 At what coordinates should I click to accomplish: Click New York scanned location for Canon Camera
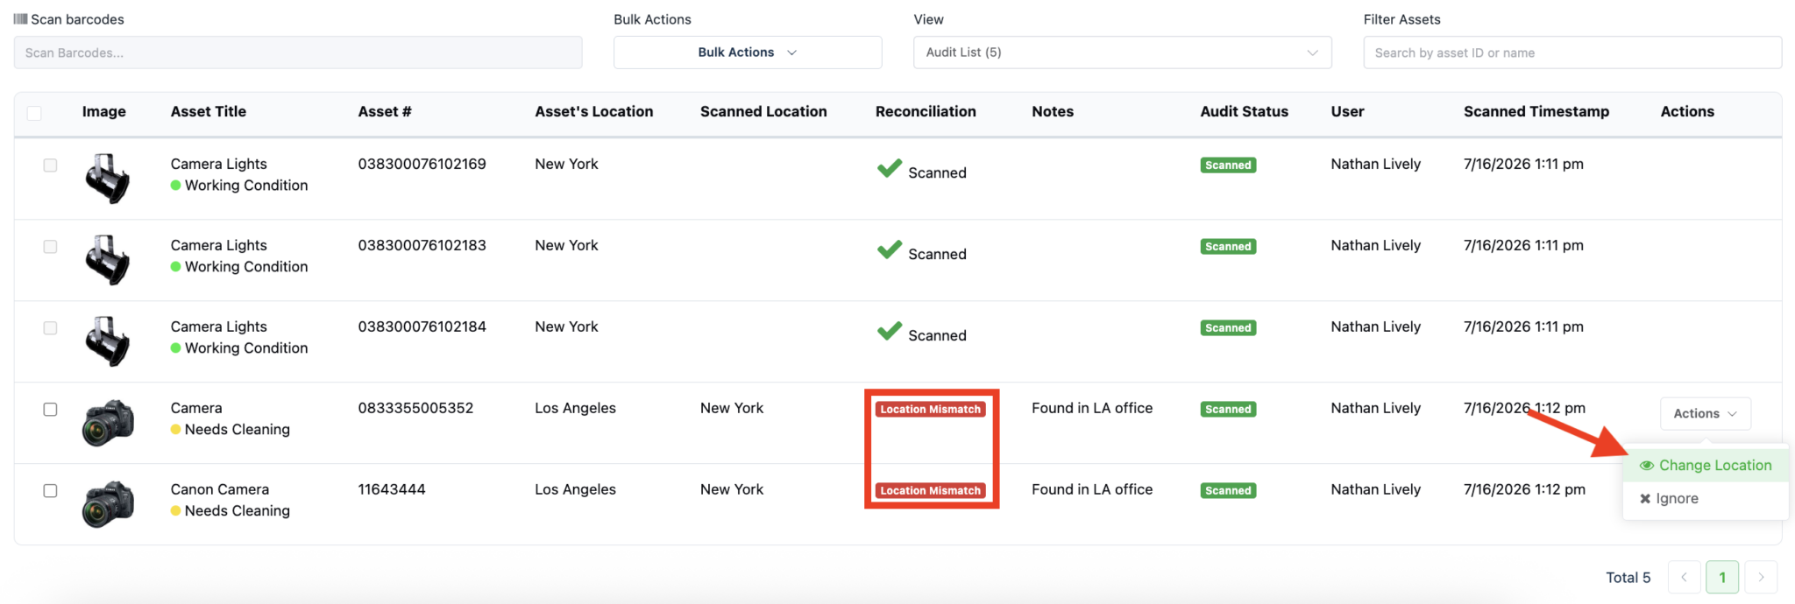(732, 490)
